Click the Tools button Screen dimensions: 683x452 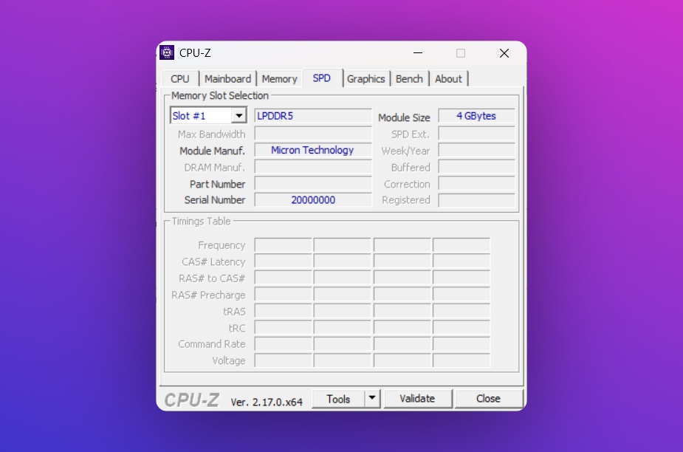338,399
